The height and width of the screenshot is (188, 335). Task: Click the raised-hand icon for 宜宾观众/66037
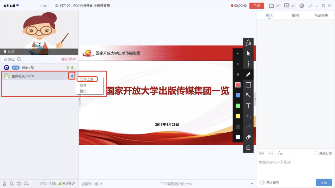point(72,76)
